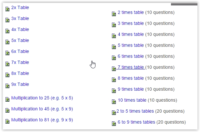200x132 pixels.
Task: Click the icon beside 9x Table
Action: coord(7,86)
